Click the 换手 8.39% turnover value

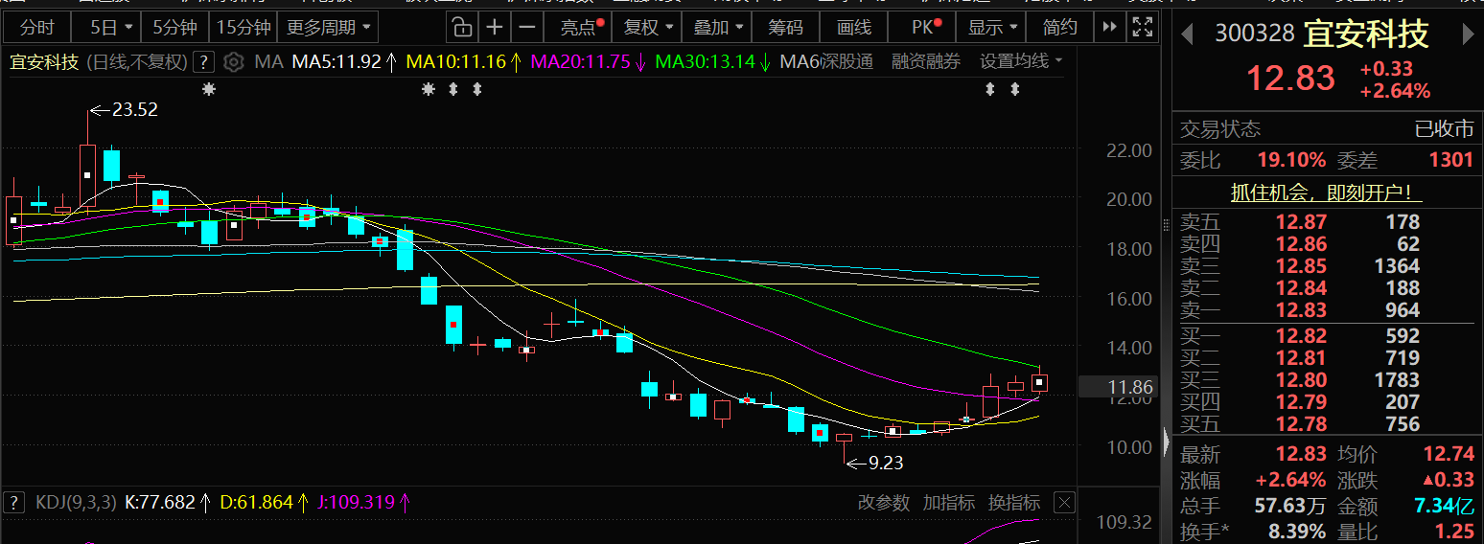(x=1299, y=532)
